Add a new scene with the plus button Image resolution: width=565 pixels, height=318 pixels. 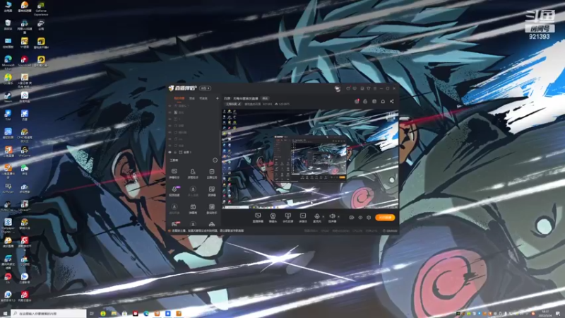tap(218, 98)
